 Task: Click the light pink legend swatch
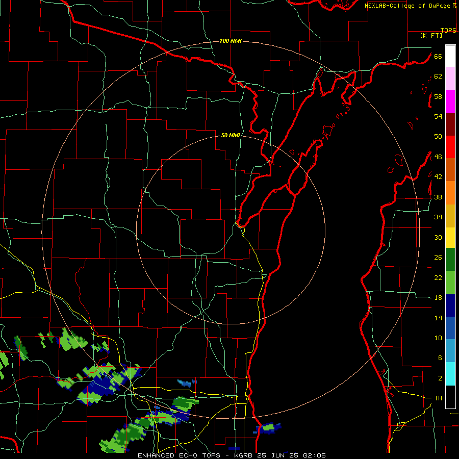tap(450, 78)
